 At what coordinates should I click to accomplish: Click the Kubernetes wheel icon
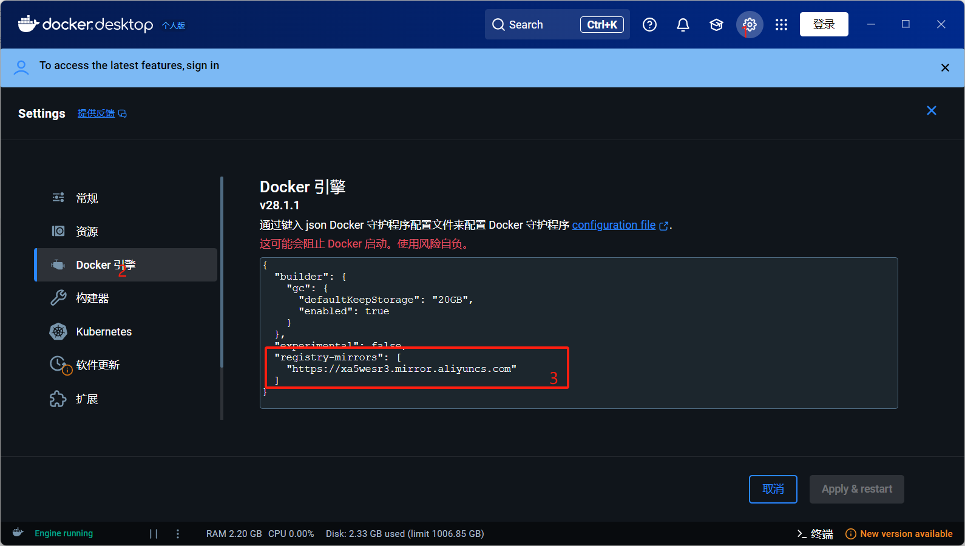click(58, 331)
